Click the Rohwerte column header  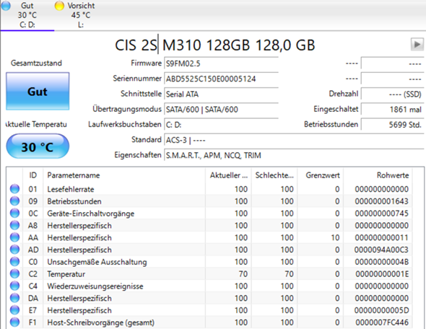[x=378, y=175]
